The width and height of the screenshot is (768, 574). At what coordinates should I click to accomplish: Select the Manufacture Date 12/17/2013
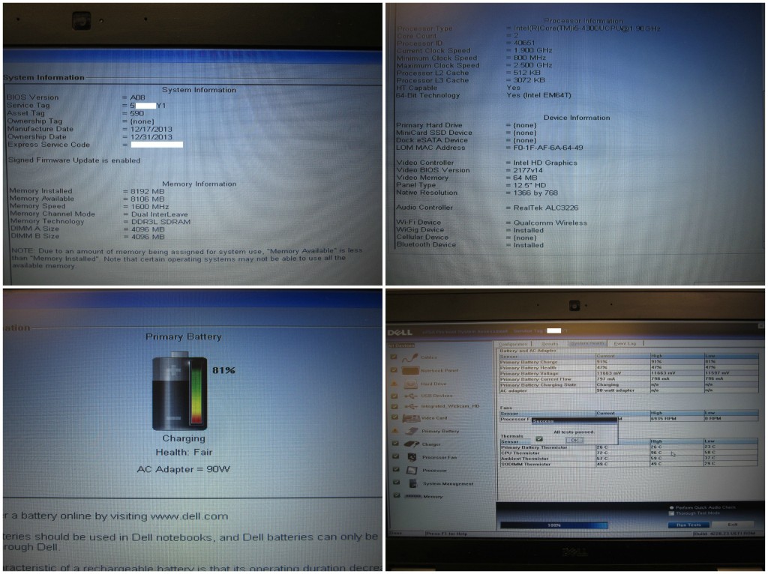[151, 129]
